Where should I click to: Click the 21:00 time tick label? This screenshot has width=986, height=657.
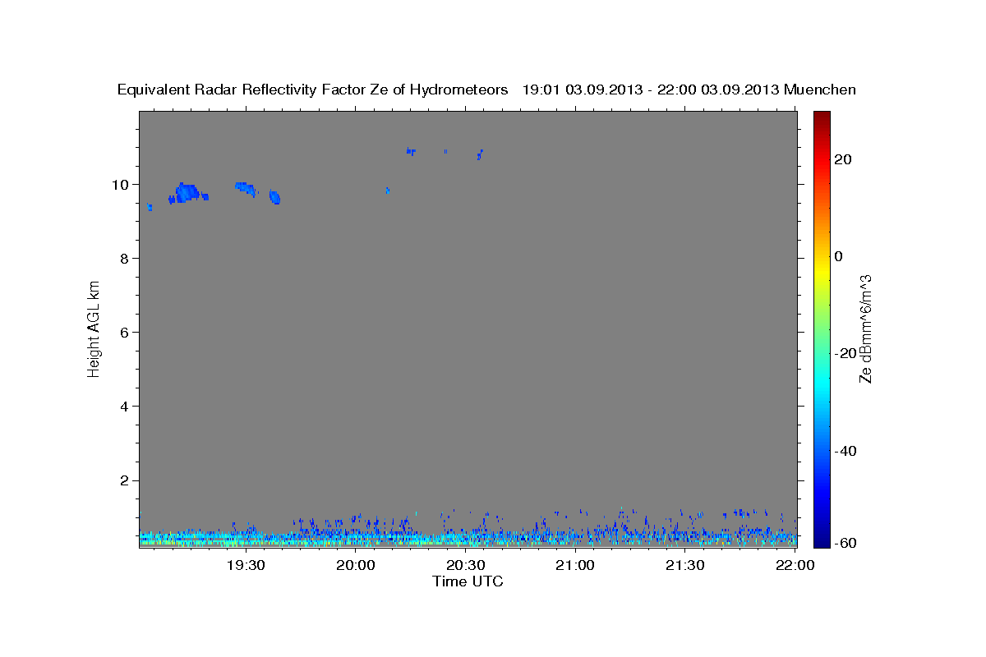click(575, 565)
